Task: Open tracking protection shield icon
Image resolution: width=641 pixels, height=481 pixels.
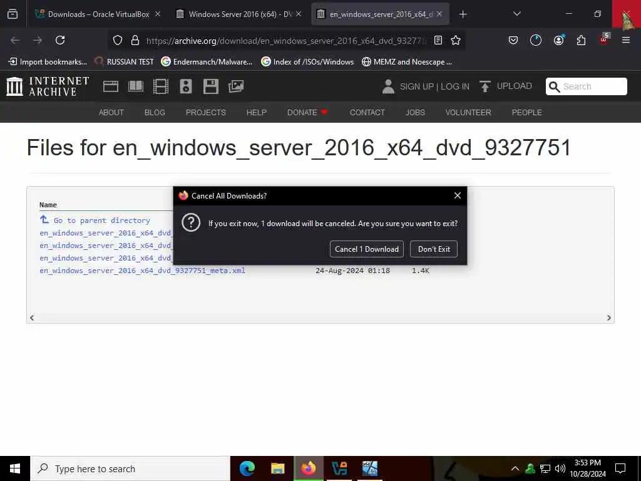Action: pos(118,40)
